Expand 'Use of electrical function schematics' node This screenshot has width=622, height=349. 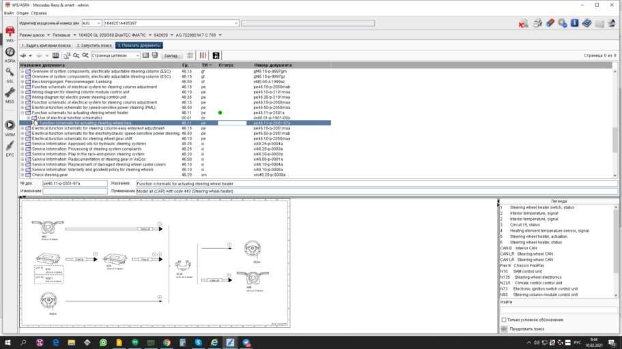pyautogui.click(x=28, y=118)
